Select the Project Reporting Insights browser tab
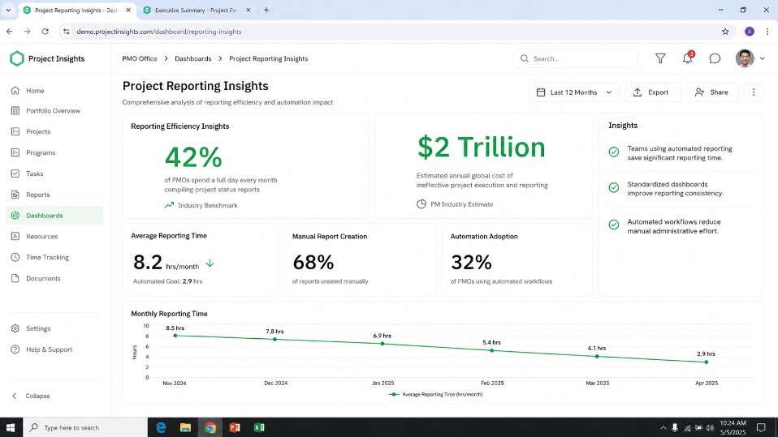The image size is (778, 437). 76,10
